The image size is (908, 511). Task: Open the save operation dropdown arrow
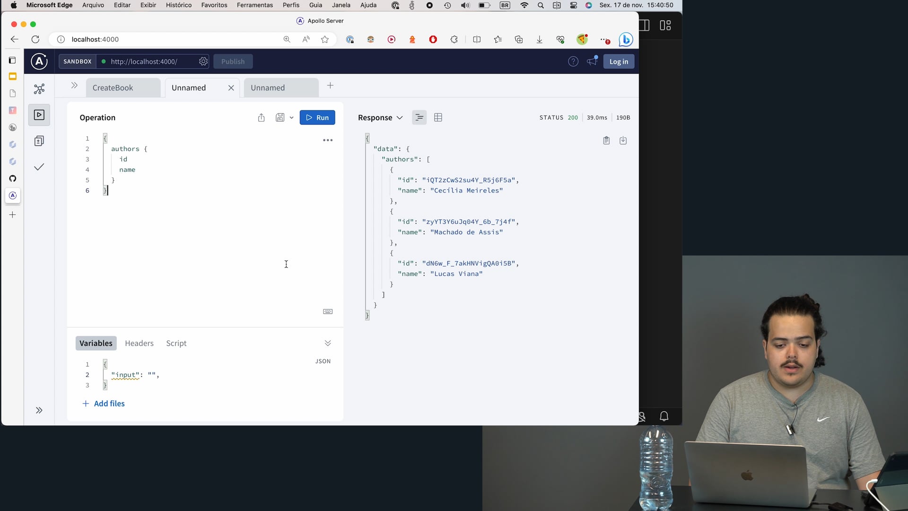pos(291,118)
